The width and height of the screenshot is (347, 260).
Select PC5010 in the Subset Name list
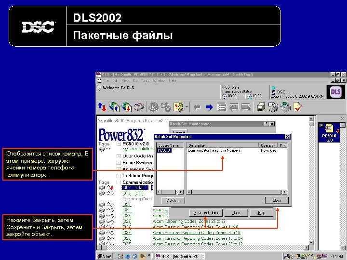click(x=164, y=150)
